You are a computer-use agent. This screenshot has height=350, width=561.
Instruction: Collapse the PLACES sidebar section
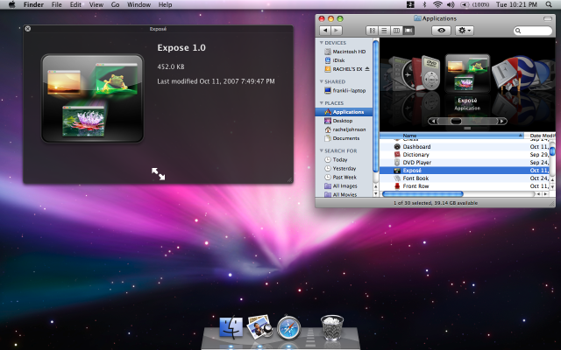322,103
